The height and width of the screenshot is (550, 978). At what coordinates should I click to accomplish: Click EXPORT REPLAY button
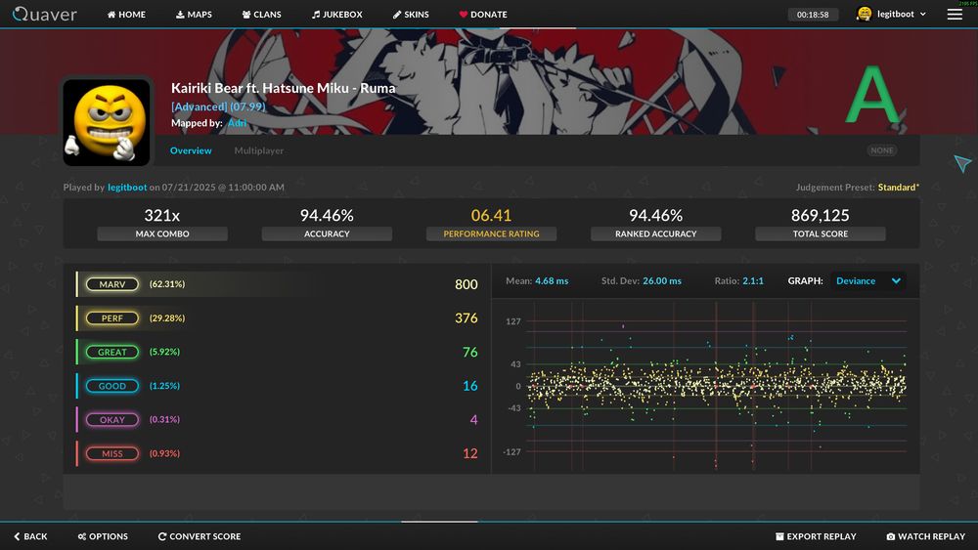pos(816,536)
